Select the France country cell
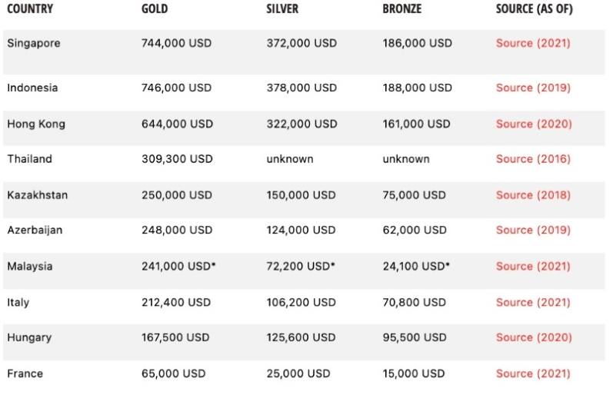This screenshot has height=395, width=613. point(25,373)
